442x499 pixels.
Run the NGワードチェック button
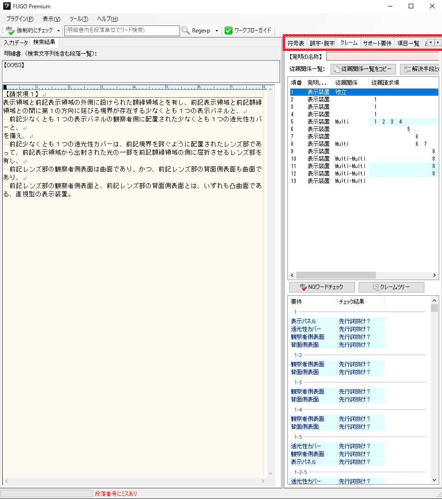coord(322,287)
